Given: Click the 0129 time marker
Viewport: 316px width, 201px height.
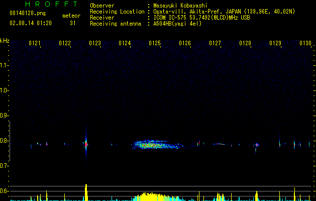Looking at the screenshot, I should pyautogui.click(x=275, y=43).
